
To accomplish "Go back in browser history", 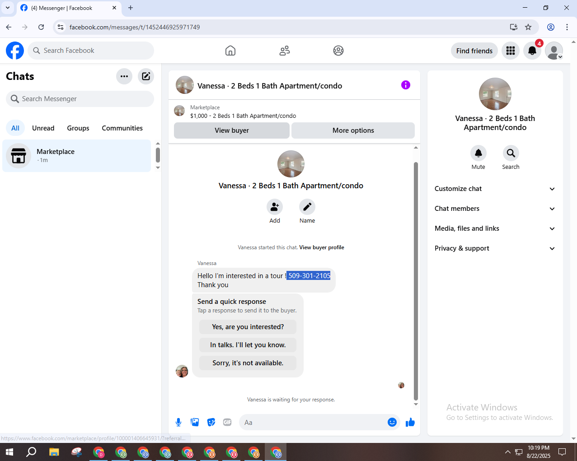I will tap(9, 27).
